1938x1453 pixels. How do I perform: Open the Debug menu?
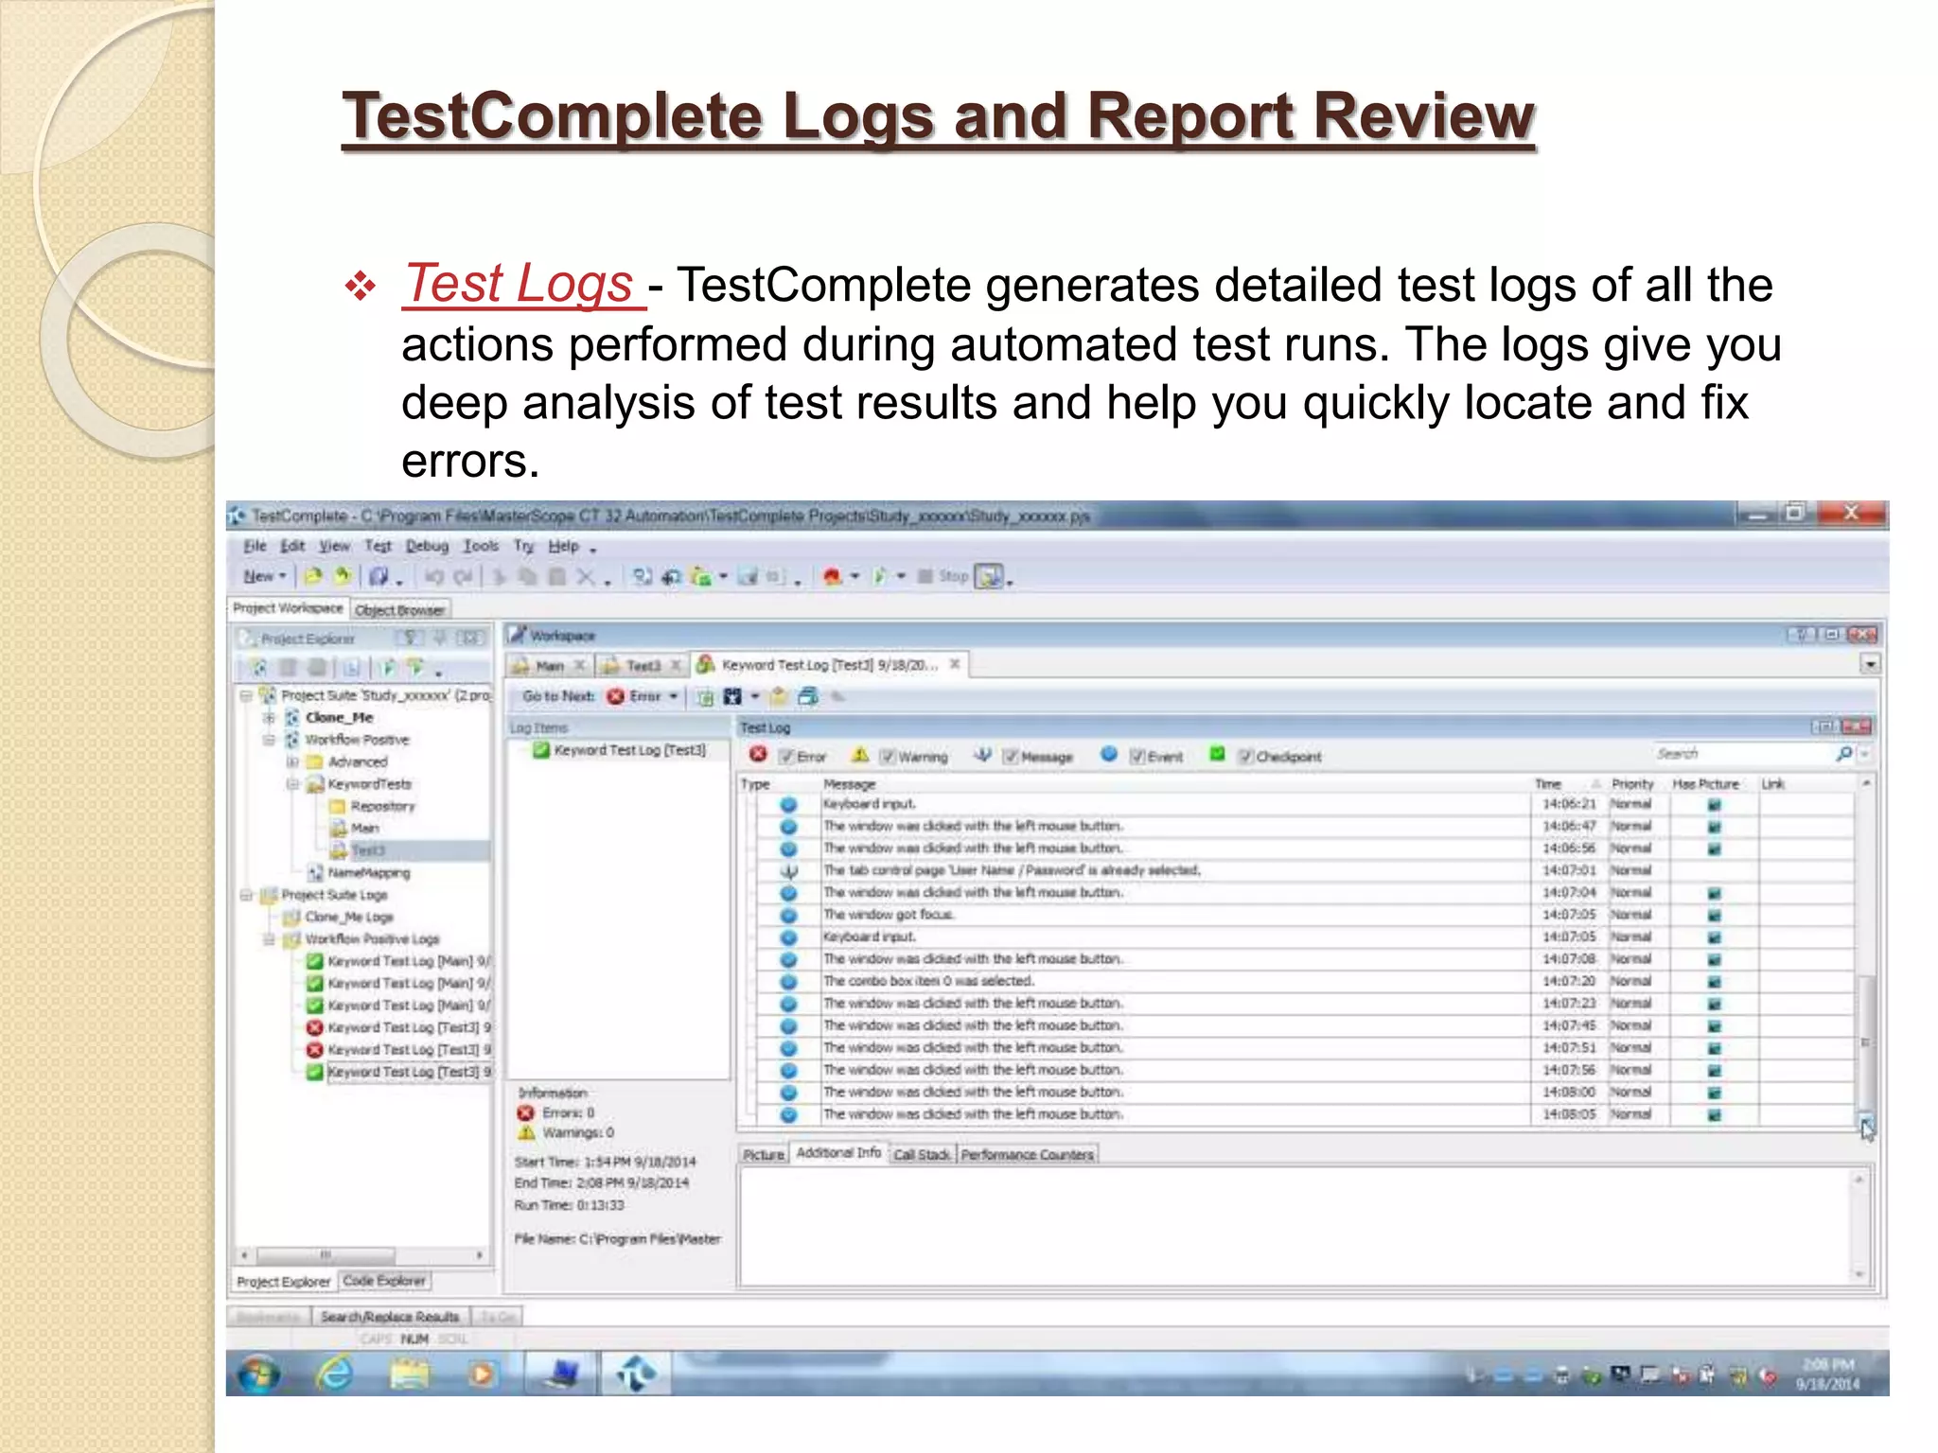(427, 547)
